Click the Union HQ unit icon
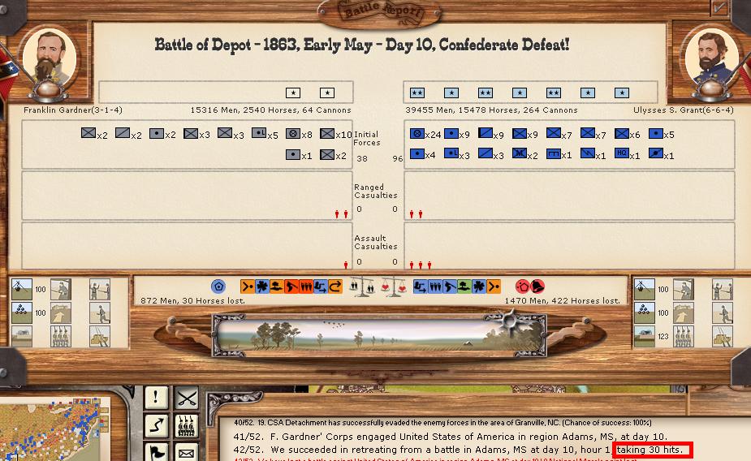 pos(622,154)
